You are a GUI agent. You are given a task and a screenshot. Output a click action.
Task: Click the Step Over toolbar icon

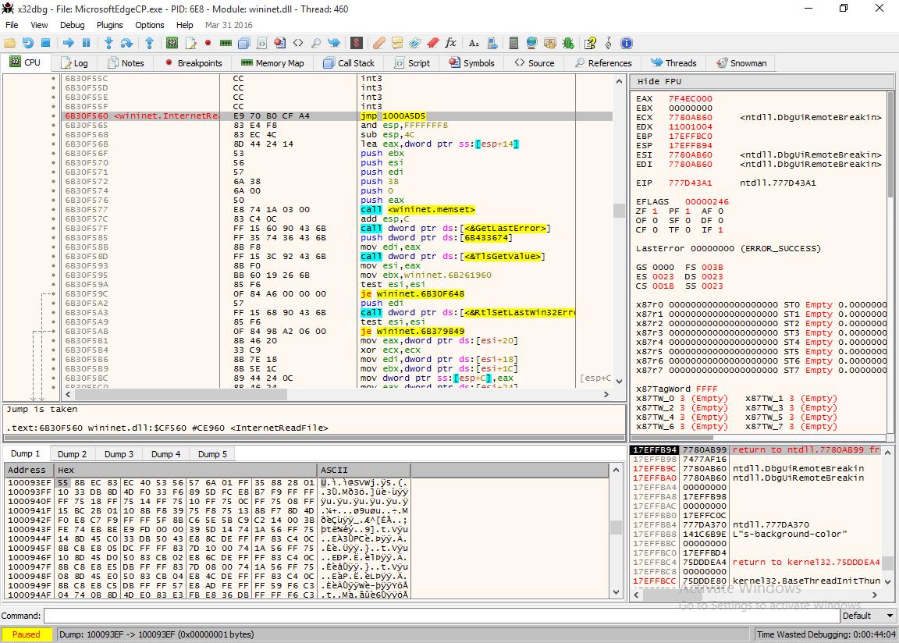click(125, 43)
